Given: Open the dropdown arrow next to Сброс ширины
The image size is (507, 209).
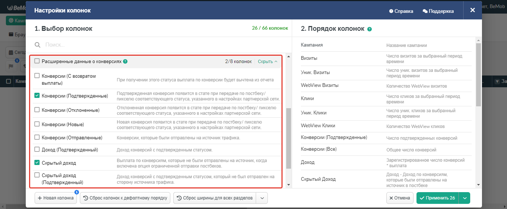Looking at the screenshot, I should [x=262, y=198].
